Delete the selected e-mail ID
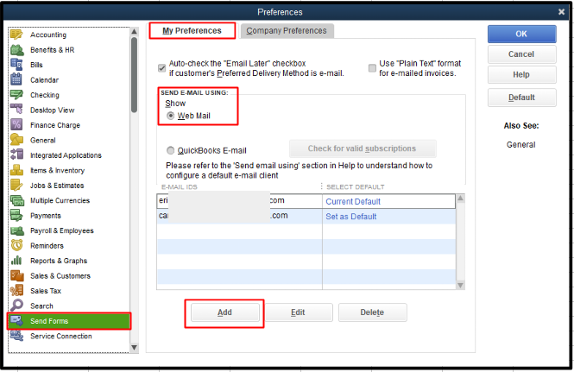 point(372,312)
